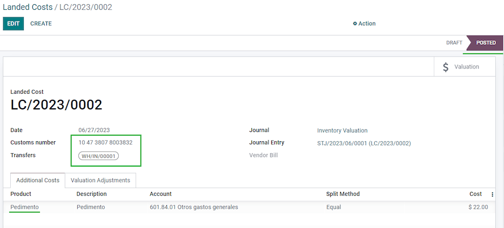The height and width of the screenshot is (228, 504).
Task: Sort by the Cost column header
Action: [475, 194]
